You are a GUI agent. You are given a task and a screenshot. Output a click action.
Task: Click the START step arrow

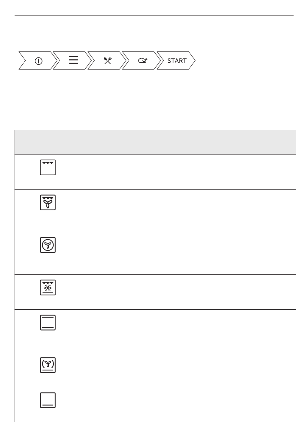click(176, 60)
